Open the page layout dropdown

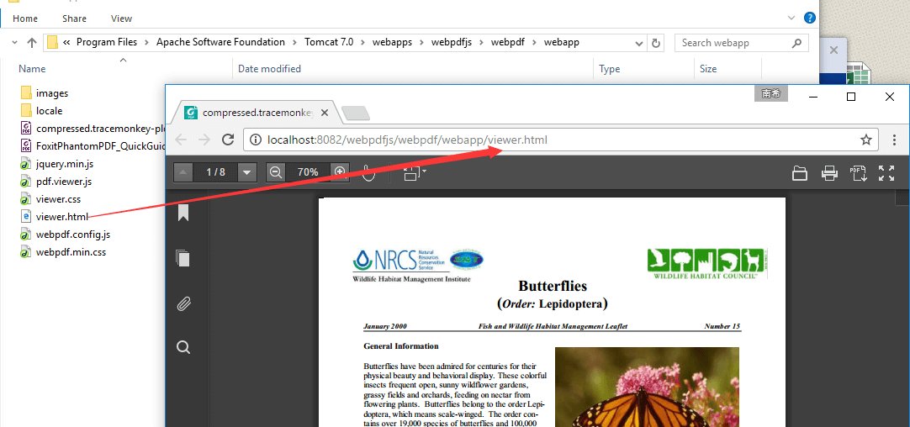coord(415,172)
